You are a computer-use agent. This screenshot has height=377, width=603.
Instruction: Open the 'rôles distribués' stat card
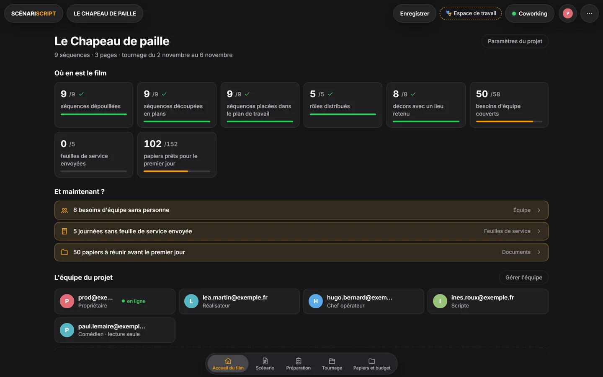coord(343,105)
